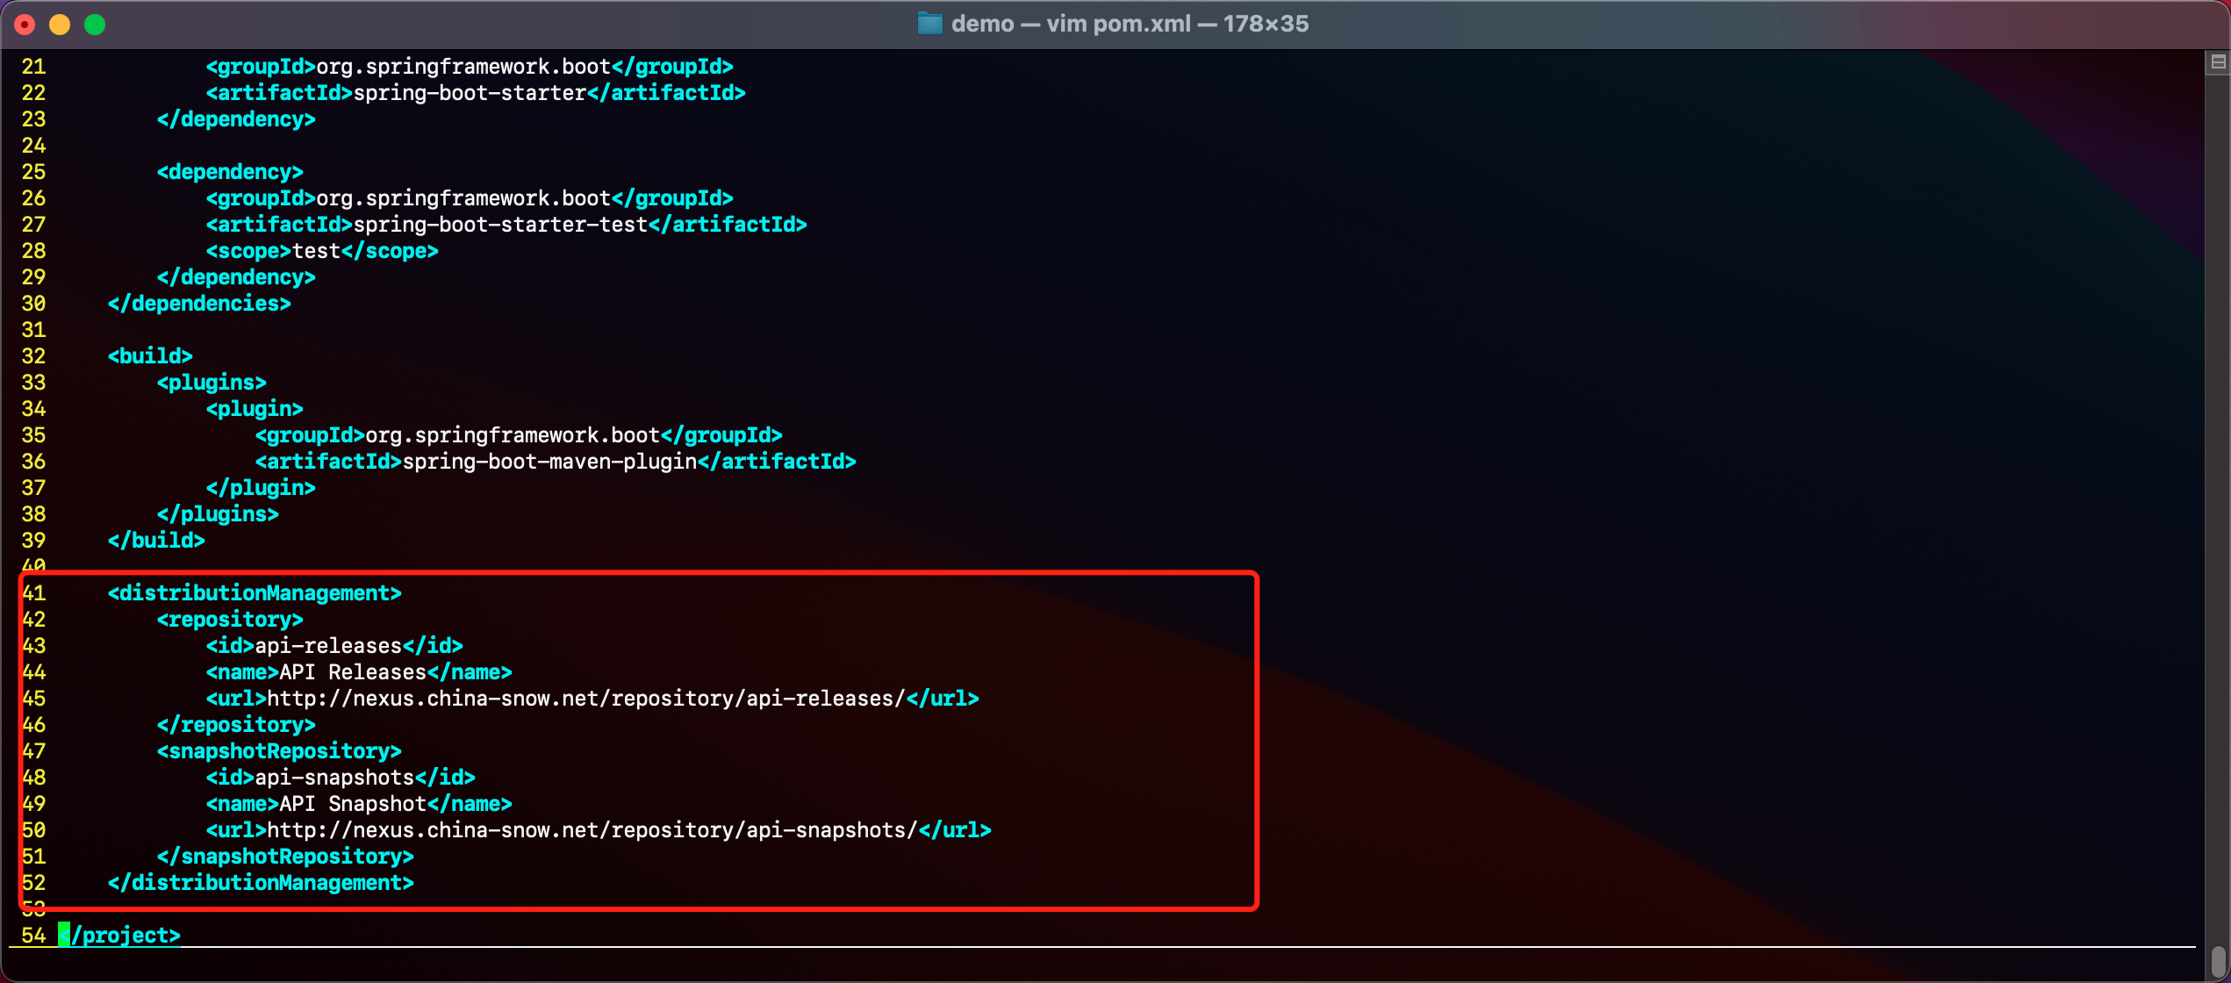Click the opening snapshotRepository tag on line 47
Image resolution: width=2231 pixels, height=983 pixels.
(x=279, y=751)
